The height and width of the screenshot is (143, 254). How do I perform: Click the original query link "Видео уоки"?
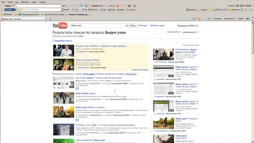click(x=131, y=74)
